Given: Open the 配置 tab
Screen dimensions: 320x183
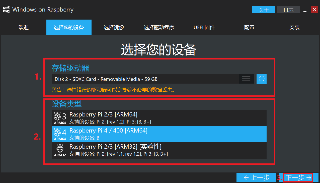Looking at the screenshot, I should tap(249, 27).
